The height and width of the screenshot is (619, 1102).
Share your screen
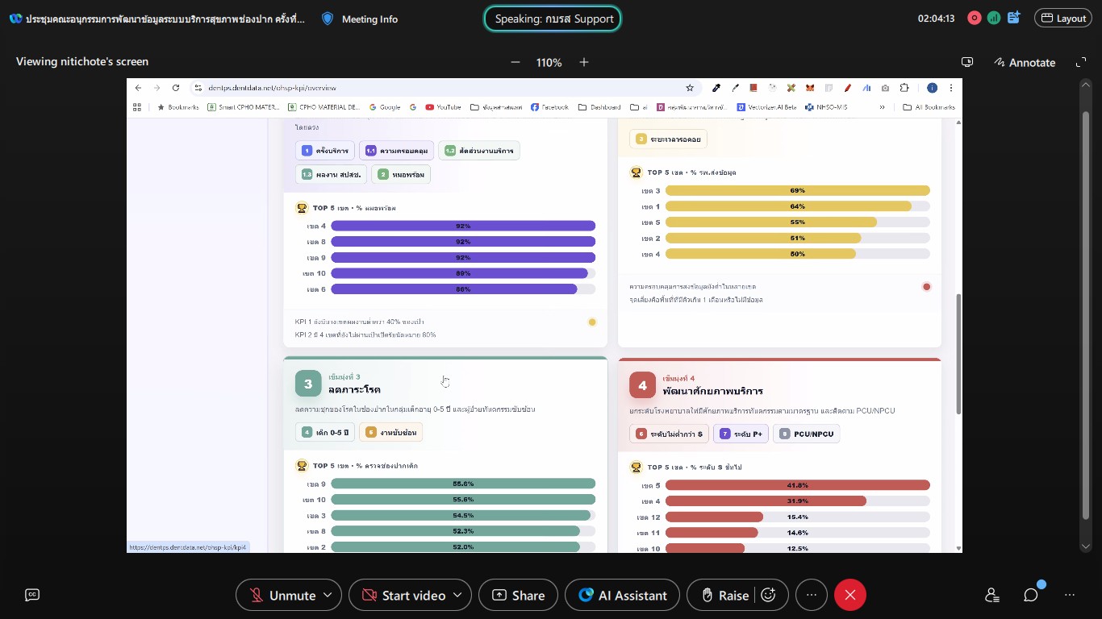pyautogui.click(x=518, y=596)
